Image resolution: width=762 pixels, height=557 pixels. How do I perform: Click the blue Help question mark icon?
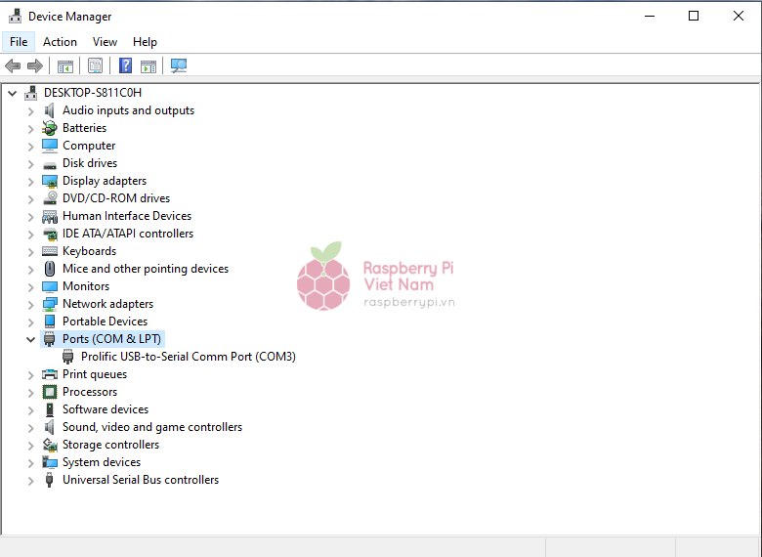click(125, 65)
